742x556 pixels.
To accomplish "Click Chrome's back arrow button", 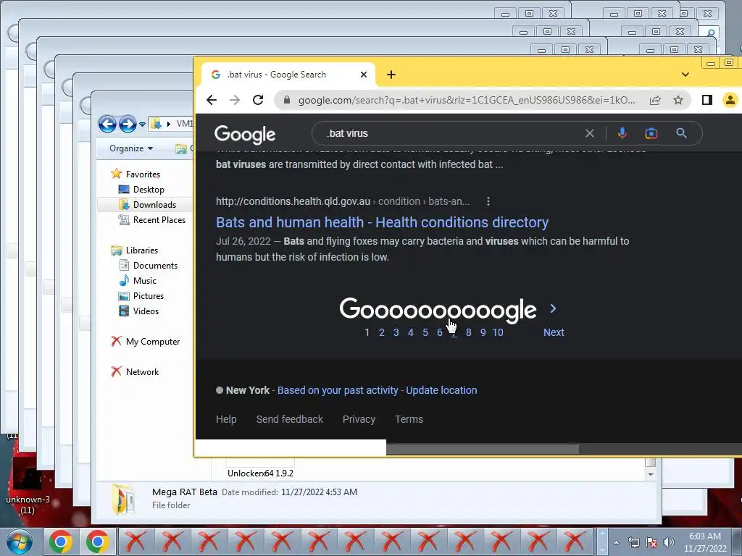I will point(212,100).
